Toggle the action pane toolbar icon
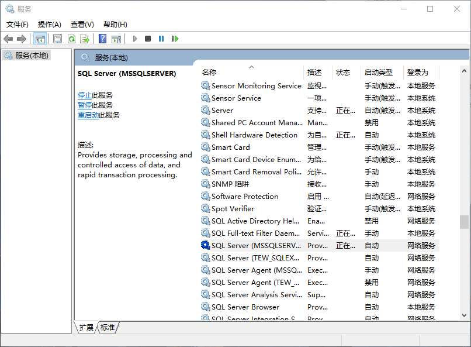Image resolution: width=471 pixels, height=347 pixels. pos(116,39)
